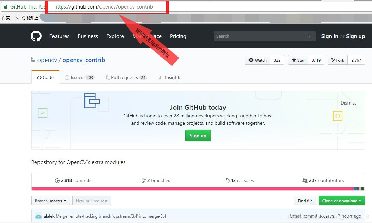Open the 2 branches link
The image size is (372, 223).
156,180
